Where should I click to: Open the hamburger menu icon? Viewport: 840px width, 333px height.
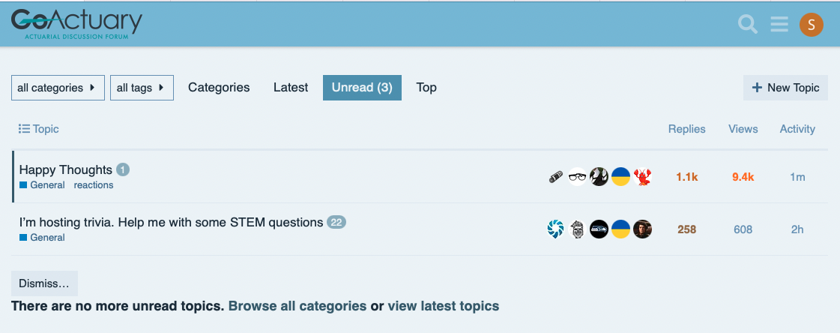point(779,24)
